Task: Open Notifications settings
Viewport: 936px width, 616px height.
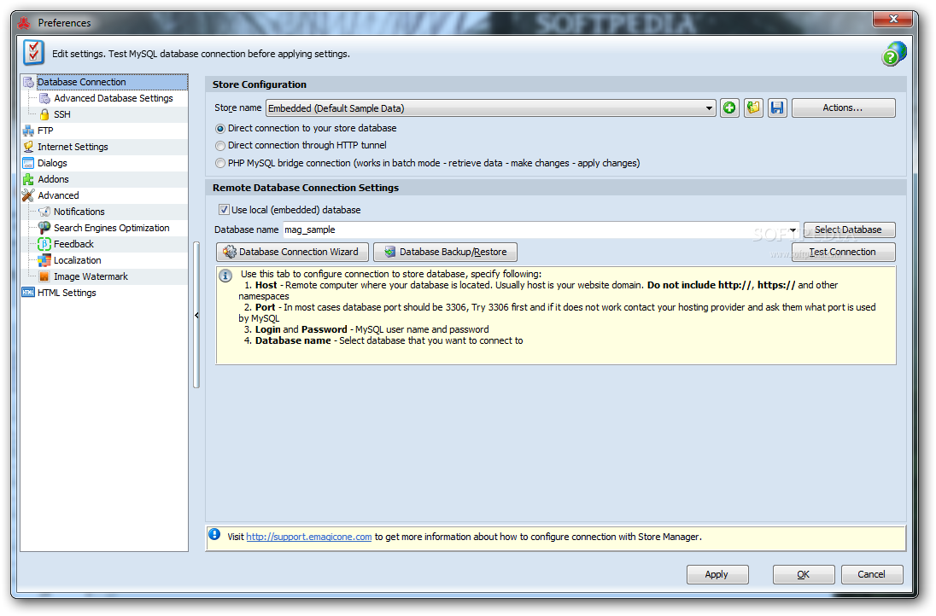Action: pos(79,212)
